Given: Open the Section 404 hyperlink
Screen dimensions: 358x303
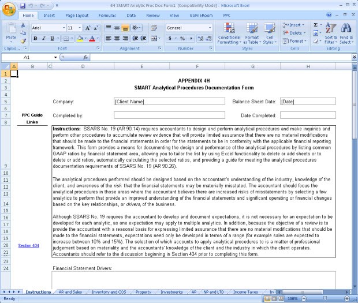Looking at the screenshot, I should pos(28,245).
